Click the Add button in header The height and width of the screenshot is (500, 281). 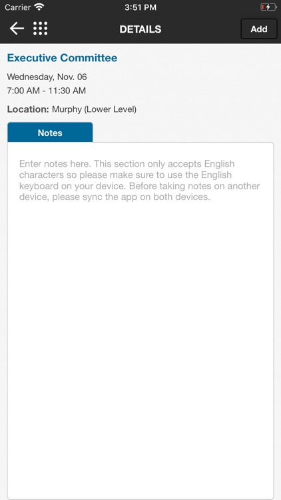tap(259, 29)
